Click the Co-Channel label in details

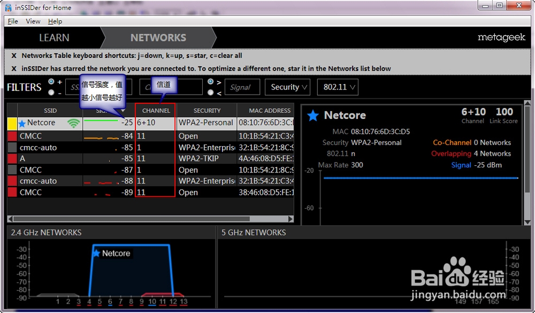452,143
